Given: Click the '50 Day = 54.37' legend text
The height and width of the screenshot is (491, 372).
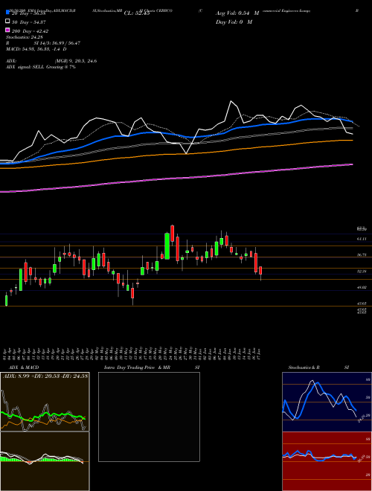Looking at the screenshot, I should (x=28, y=22).
